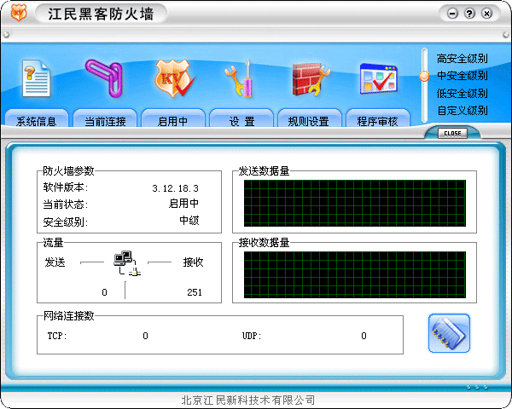Click the 接收数据量 graph

pos(355,274)
